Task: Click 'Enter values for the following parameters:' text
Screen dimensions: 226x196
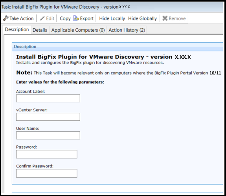Action: coord(60,82)
